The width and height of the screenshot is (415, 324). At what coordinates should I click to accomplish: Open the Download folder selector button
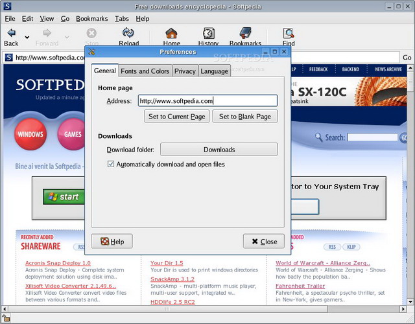219,150
